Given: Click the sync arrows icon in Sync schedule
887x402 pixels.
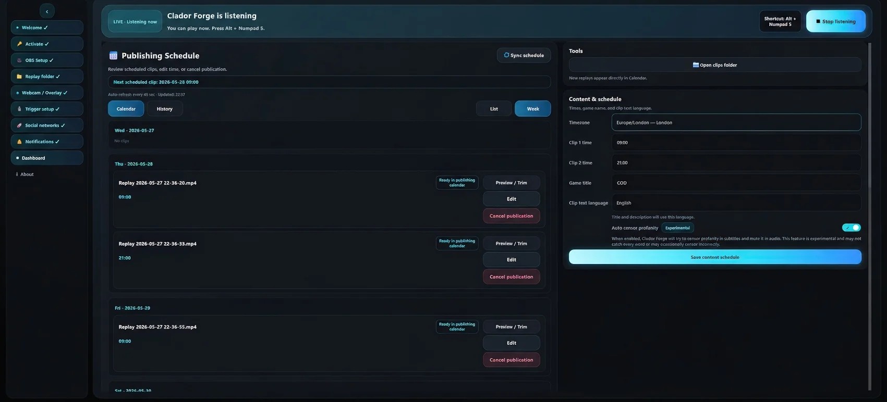Looking at the screenshot, I should pos(506,55).
